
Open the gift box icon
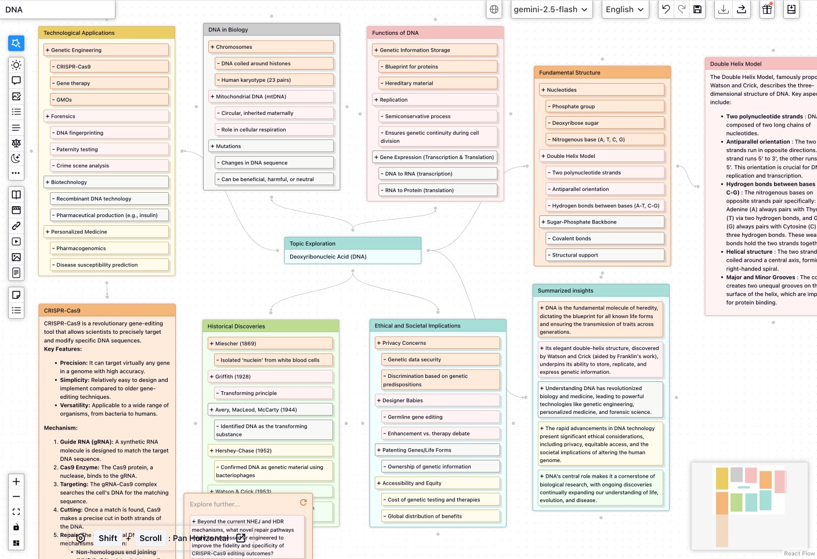(767, 9)
